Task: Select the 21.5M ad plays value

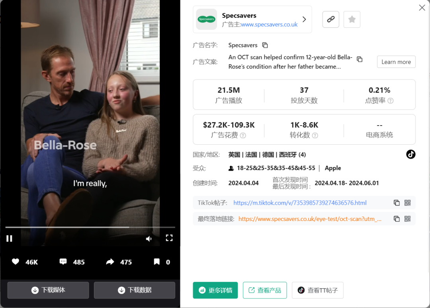Action: coord(229,90)
